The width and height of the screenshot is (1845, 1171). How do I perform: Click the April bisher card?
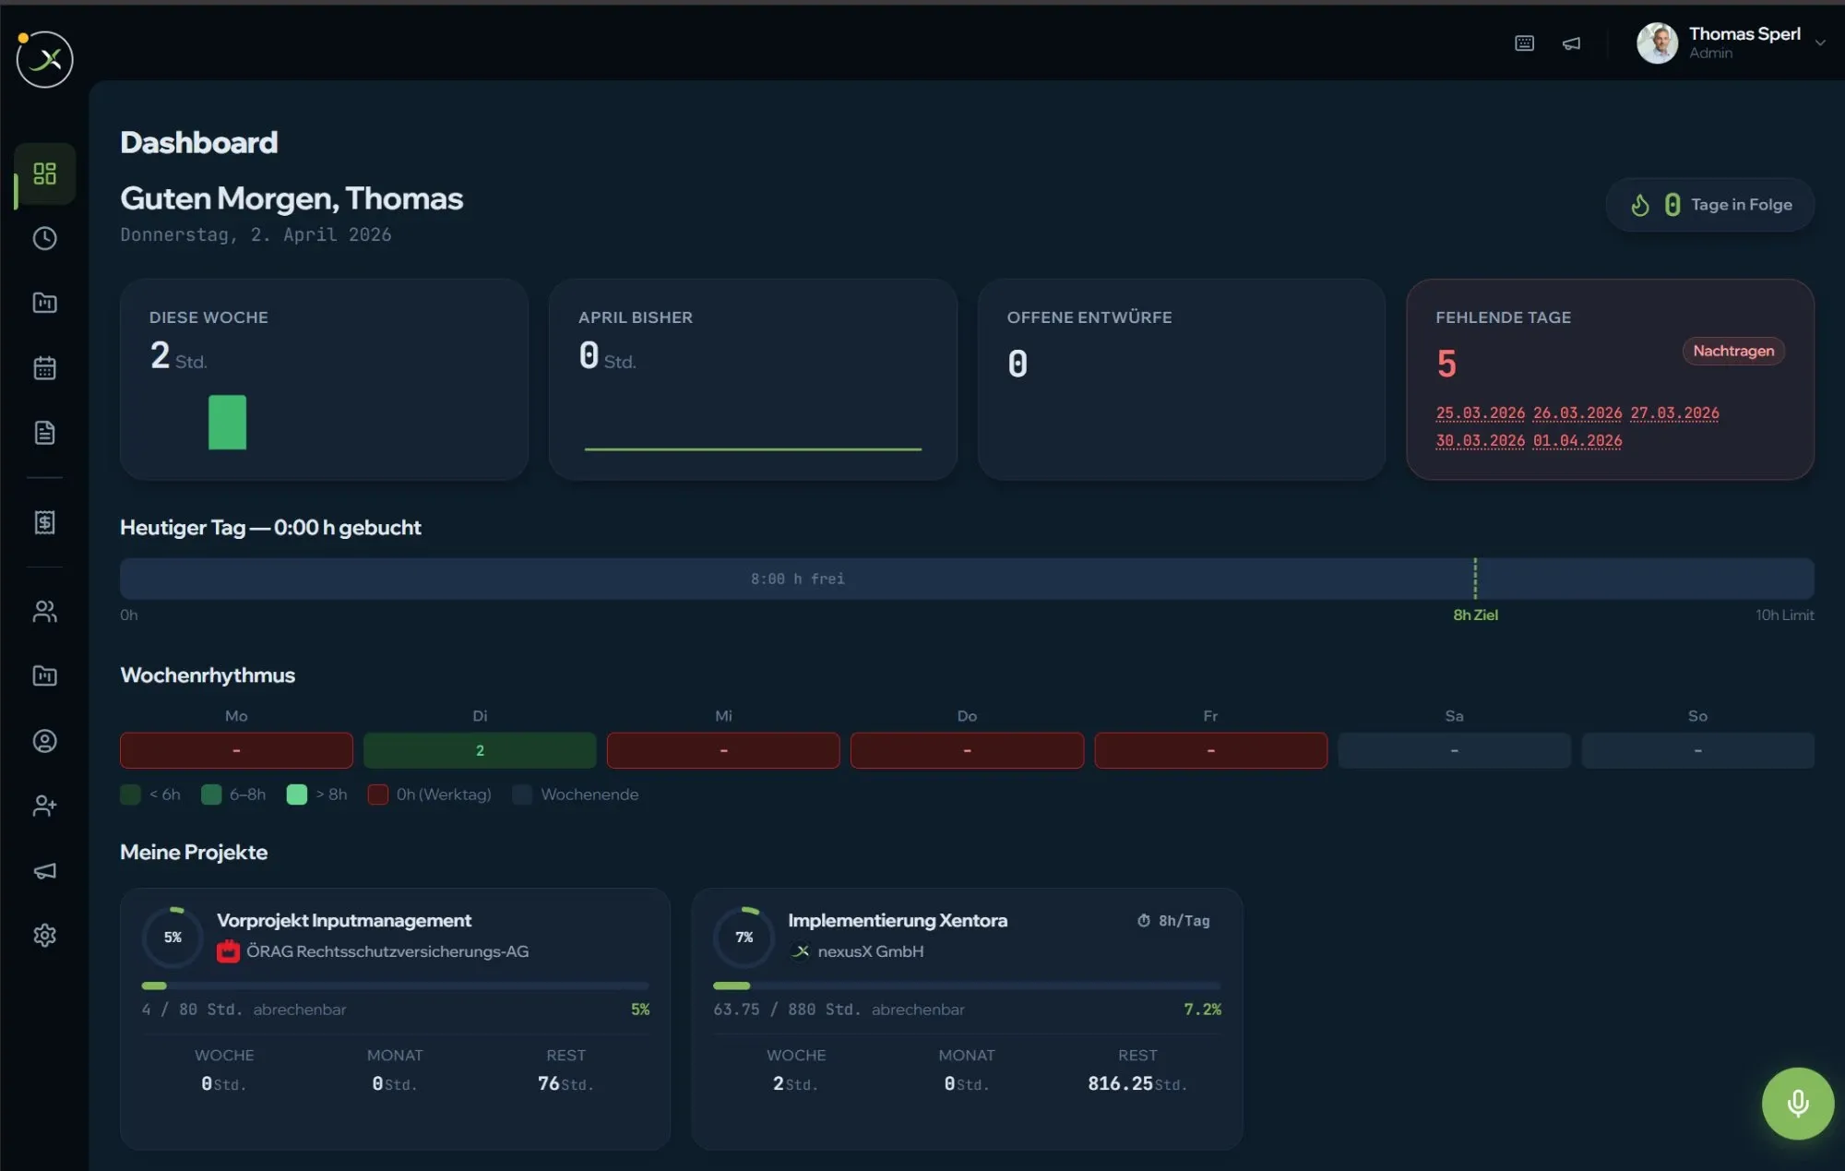coord(753,379)
